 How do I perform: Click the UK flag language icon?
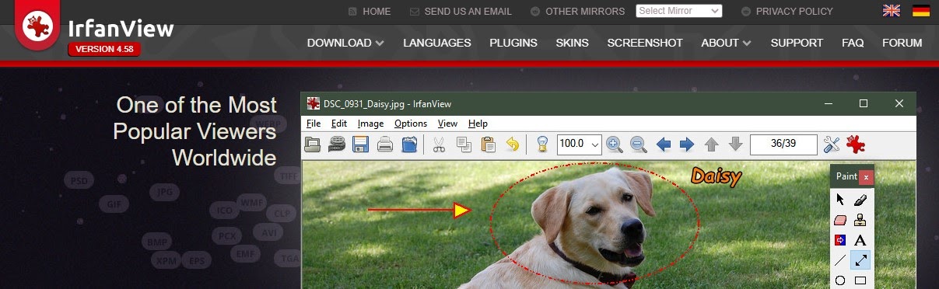click(x=892, y=11)
